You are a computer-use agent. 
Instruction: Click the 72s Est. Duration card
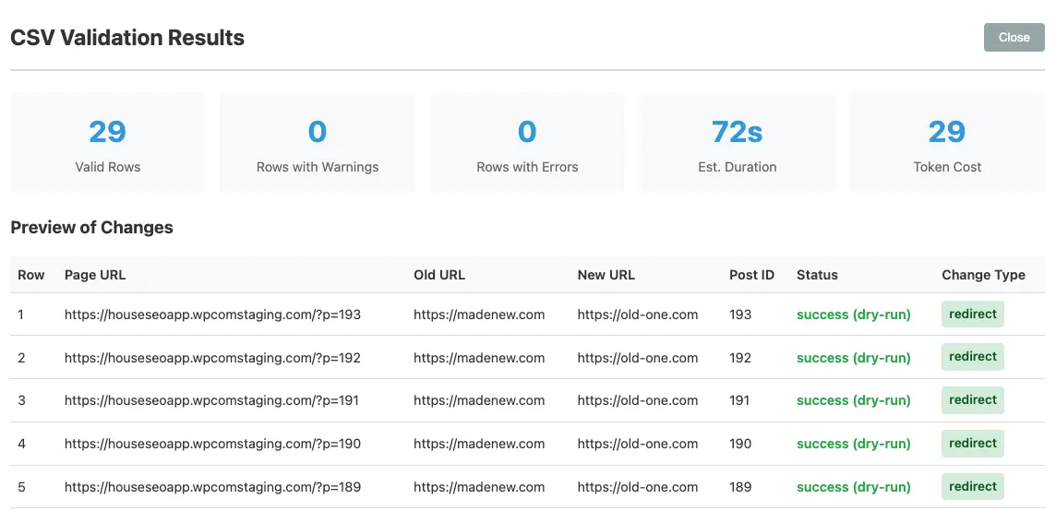coord(738,142)
